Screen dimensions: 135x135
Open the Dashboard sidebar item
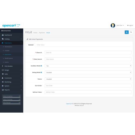[x=12, y=35]
